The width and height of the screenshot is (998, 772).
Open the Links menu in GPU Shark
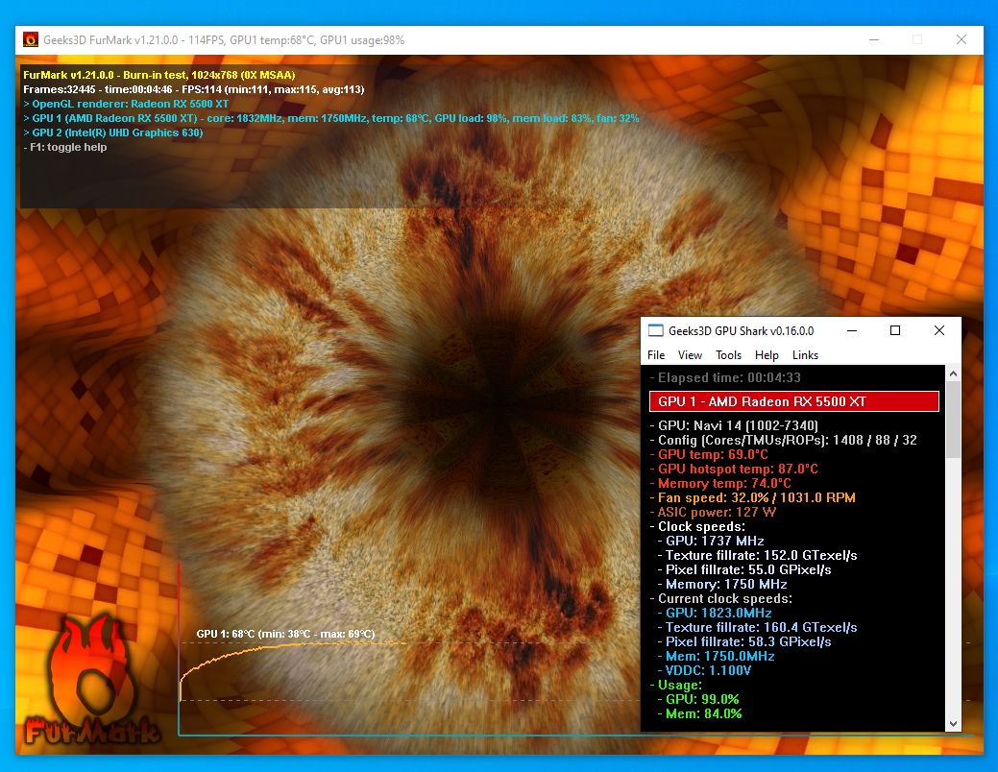[805, 355]
